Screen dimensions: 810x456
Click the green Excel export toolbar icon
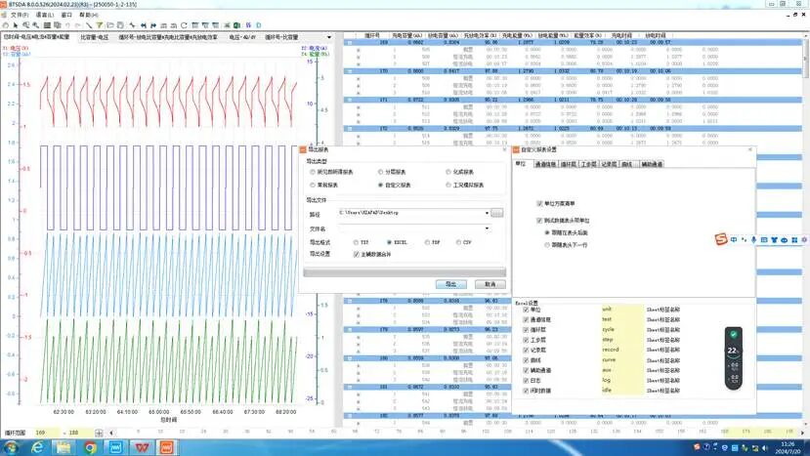pos(236,25)
